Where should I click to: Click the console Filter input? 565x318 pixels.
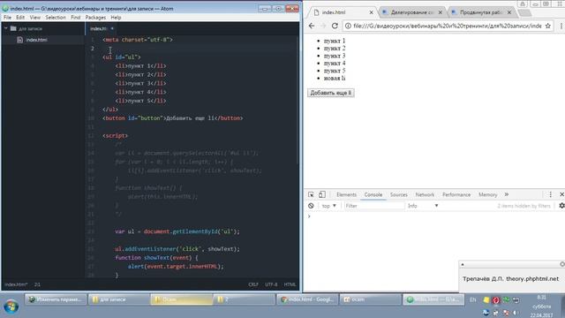pyautogui.click(x=373, y=206)
